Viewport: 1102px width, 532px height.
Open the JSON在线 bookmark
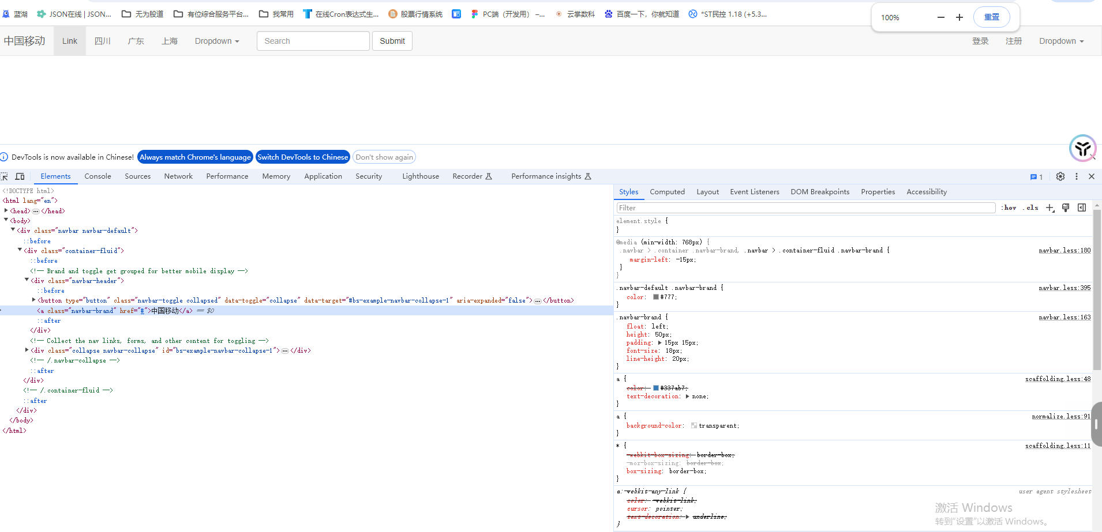point(74,14)
